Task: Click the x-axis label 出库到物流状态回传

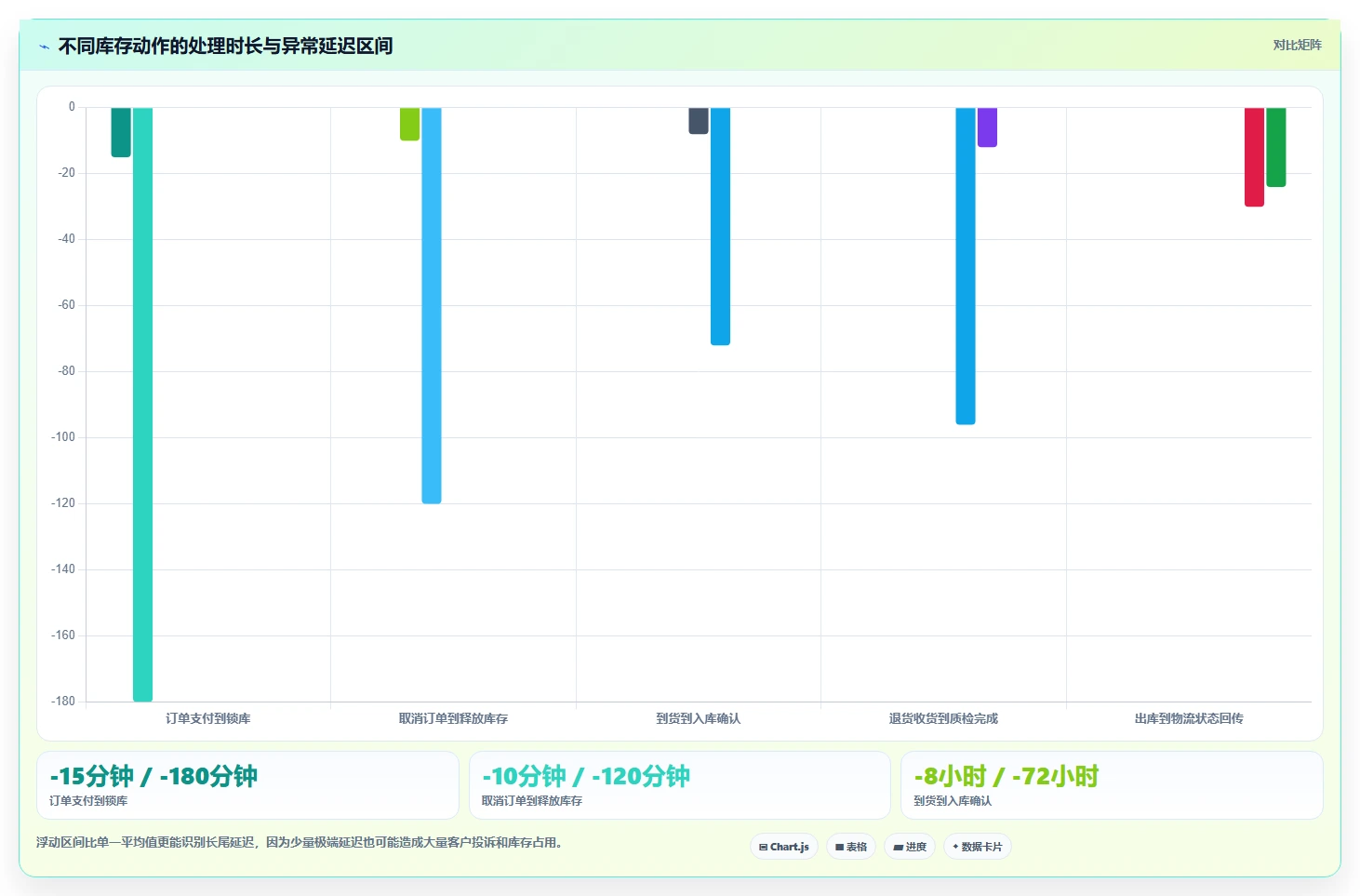Action: [1189, 718]
